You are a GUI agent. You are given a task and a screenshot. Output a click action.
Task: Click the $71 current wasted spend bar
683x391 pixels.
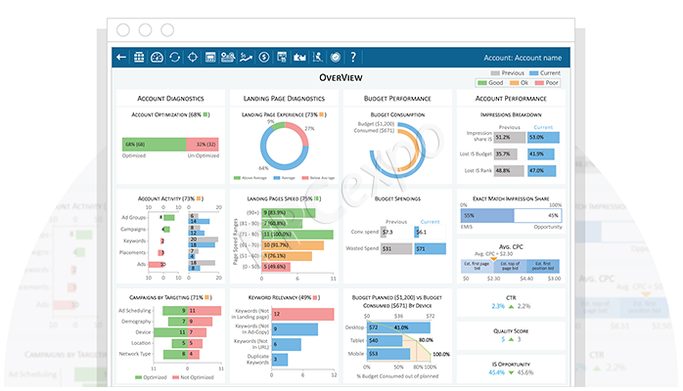point(430,249)
